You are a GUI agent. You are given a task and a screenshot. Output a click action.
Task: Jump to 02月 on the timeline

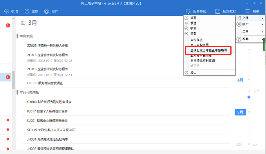pyautogui.click(x=239, y=144)
